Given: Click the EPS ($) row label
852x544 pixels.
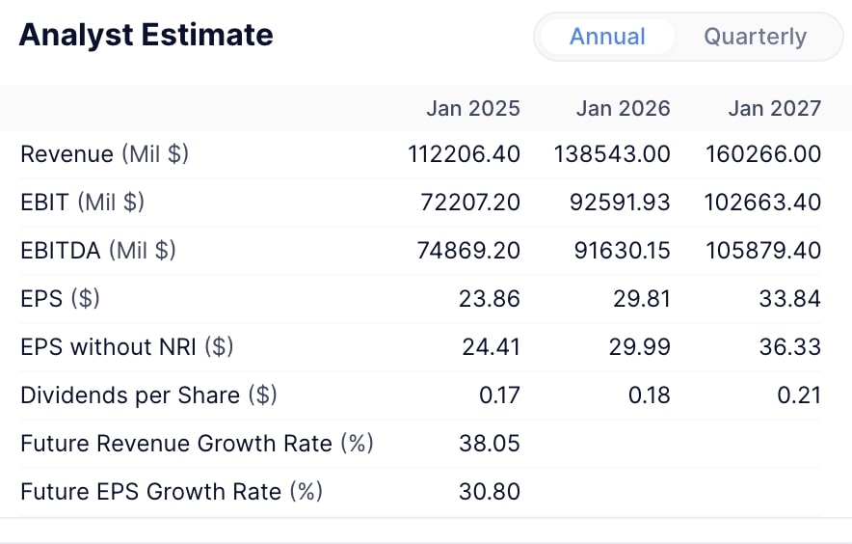Looking at the screenshot, I should tap(60, 299).
